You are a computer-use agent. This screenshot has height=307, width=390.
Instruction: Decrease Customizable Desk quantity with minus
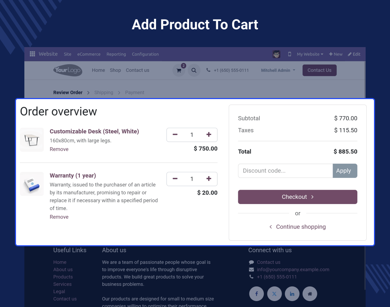(x=175, y=135)
